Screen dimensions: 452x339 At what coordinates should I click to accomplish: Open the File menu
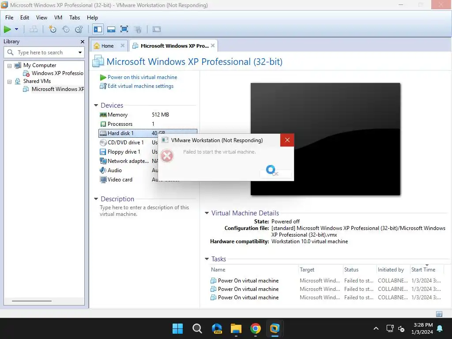click(9, 18)
